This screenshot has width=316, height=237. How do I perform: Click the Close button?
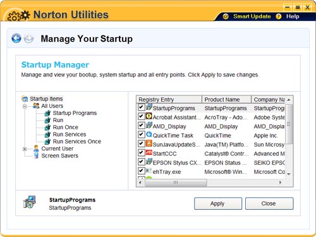(269, 204)
